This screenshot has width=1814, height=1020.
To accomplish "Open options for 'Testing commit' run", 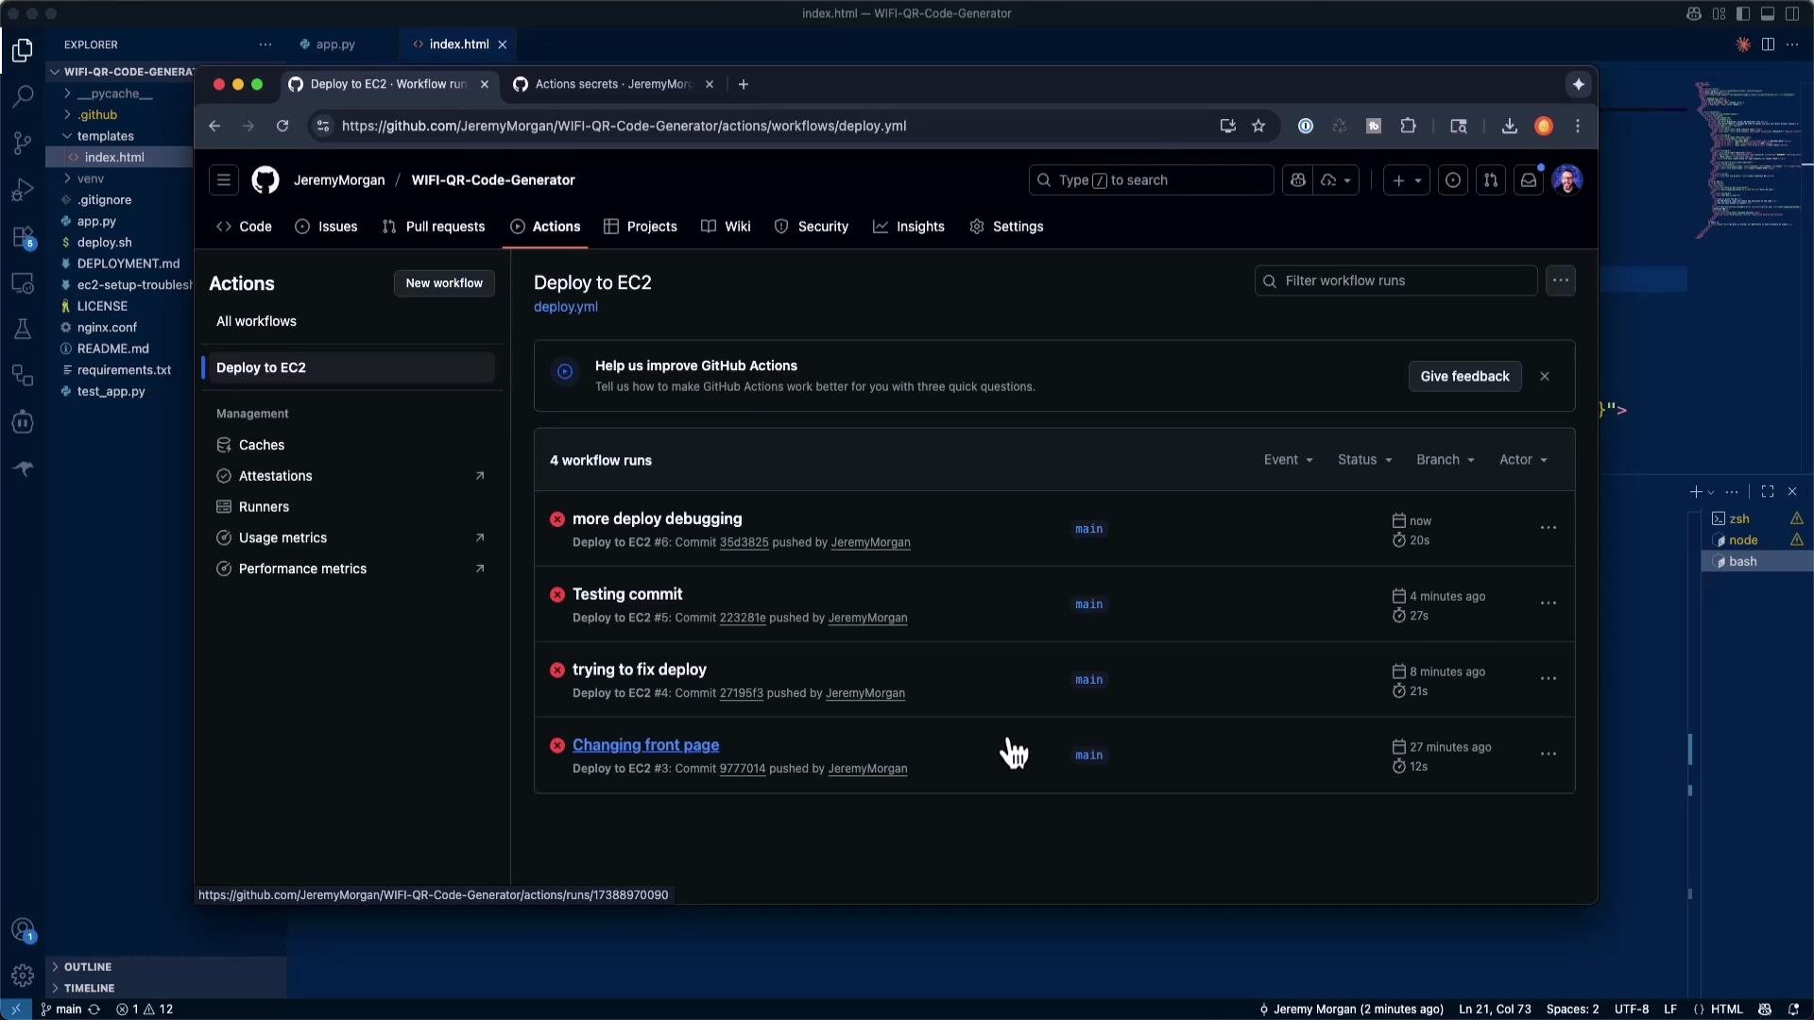I will tap(1549, 603).
